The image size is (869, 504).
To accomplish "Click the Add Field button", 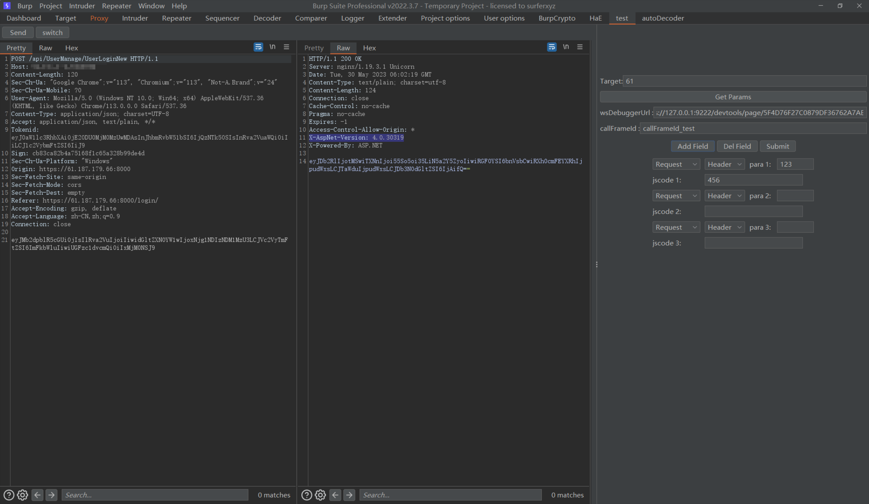I will 692,146.
